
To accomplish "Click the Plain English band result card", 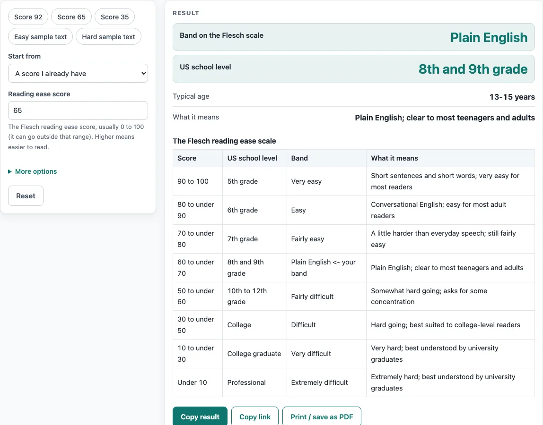I will (354, 37).
